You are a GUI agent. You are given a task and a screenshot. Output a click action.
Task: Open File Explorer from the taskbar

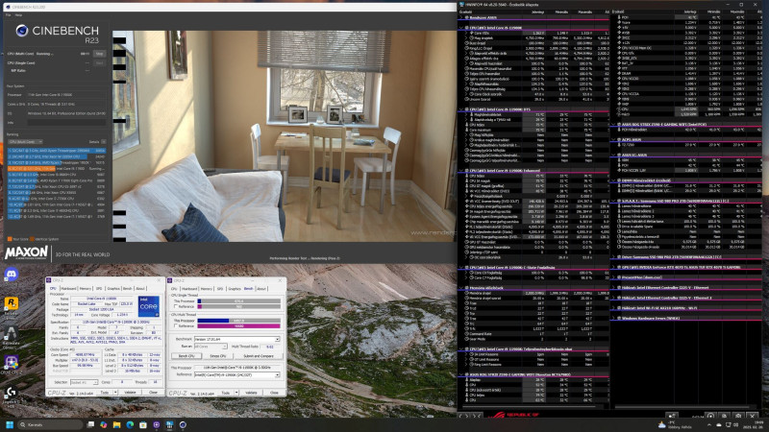116,424
